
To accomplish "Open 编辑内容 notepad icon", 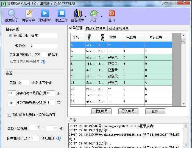I will click(28, 14).
